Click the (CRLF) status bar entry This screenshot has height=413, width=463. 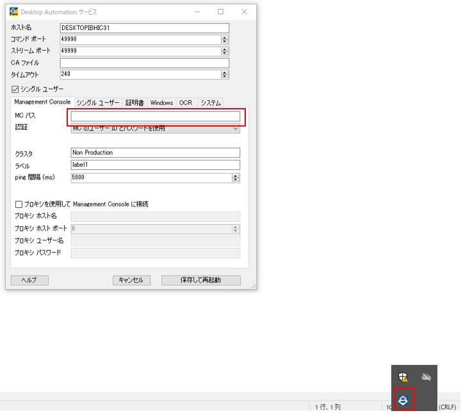[x=448, y=407]
